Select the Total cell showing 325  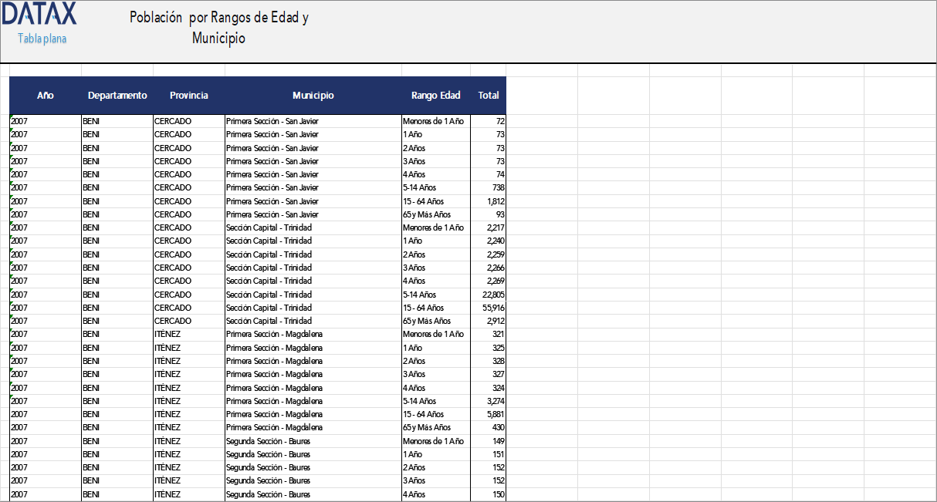[489, 348]
